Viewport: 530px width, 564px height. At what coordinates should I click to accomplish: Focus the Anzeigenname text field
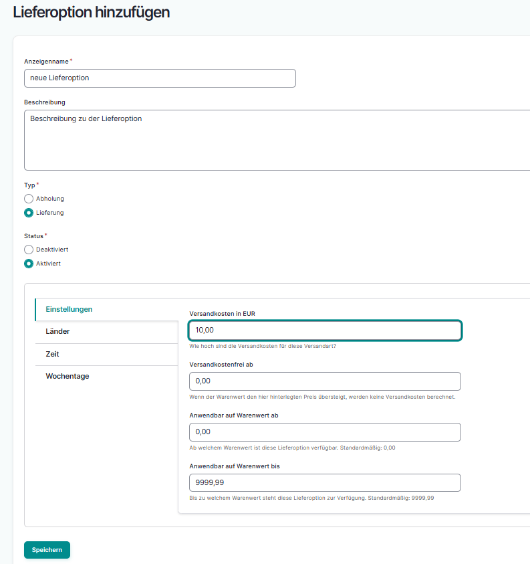[160, 78]
